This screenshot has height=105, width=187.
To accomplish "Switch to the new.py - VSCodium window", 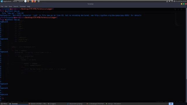I will tap(113, 104).
